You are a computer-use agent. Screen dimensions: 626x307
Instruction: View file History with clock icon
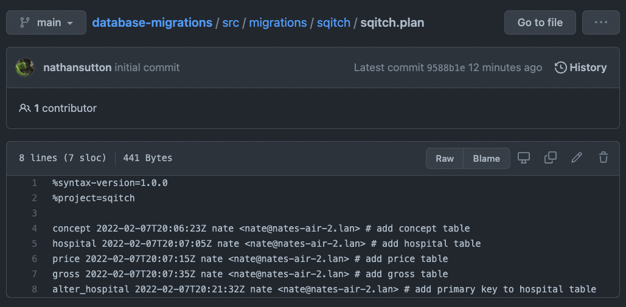pyautogui.click(x=581, y=67)
